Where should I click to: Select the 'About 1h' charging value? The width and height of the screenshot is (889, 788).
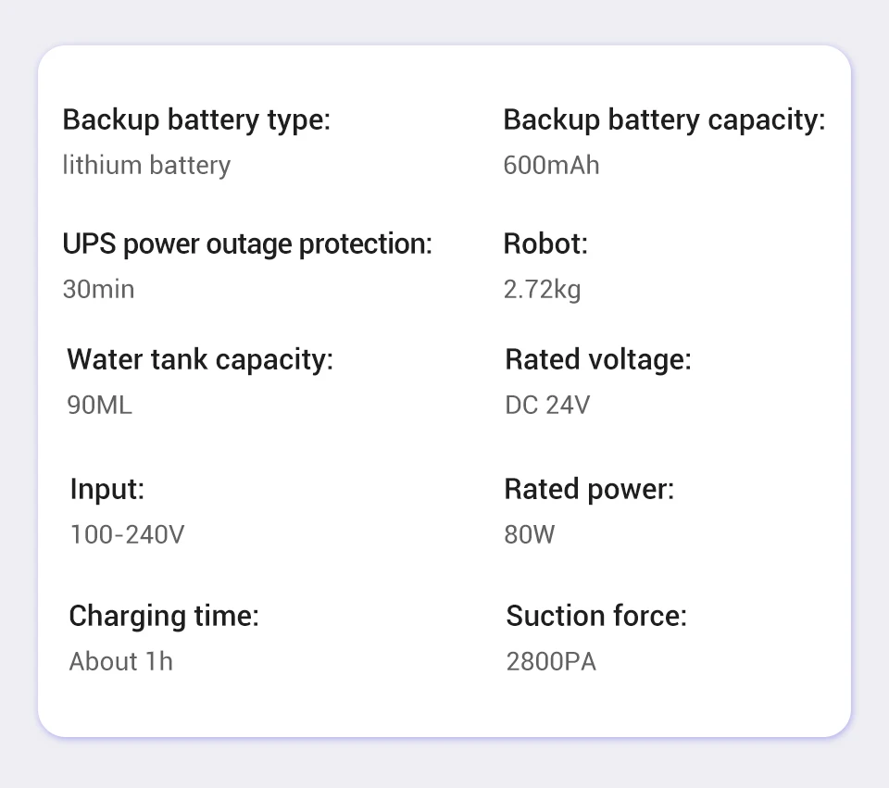(x=121, y=662)
